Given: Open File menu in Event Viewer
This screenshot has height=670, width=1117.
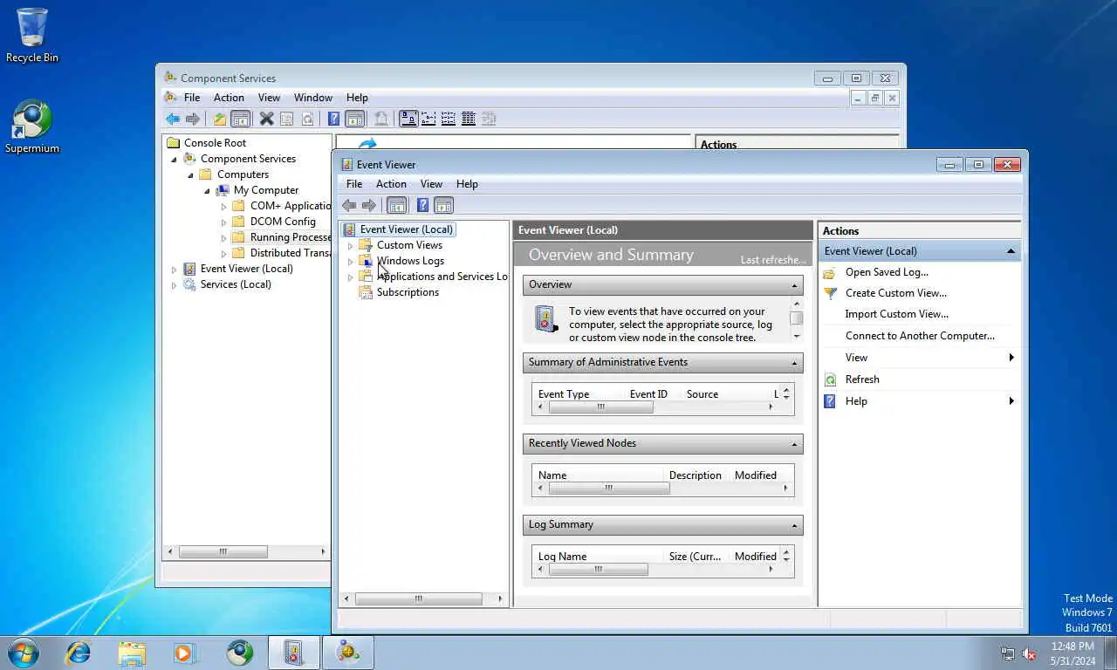Looking at the screenshot, I should [x=354, y=184].
